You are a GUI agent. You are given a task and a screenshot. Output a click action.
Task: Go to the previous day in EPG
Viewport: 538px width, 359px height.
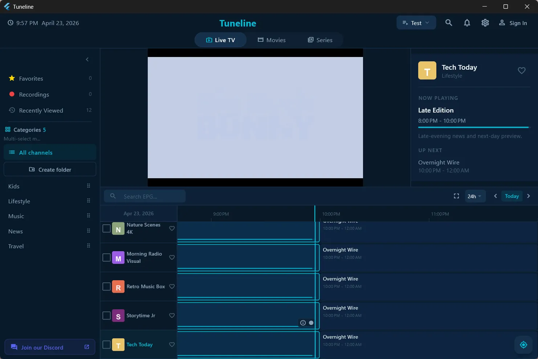[x=495, y=196]
